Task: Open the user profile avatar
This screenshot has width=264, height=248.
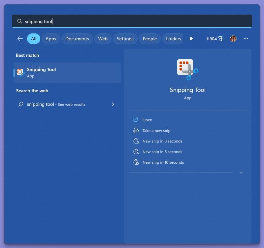Action: click(233, 39)
